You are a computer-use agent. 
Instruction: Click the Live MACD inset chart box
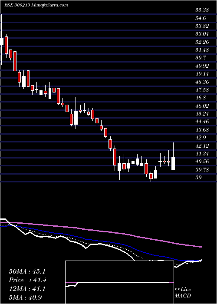tap(119, 282)
